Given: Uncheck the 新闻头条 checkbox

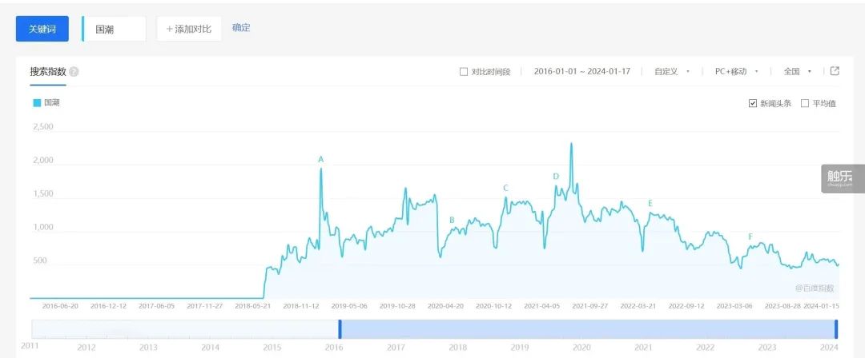Looking at the screenshot, I should click(x=752, y=103).
